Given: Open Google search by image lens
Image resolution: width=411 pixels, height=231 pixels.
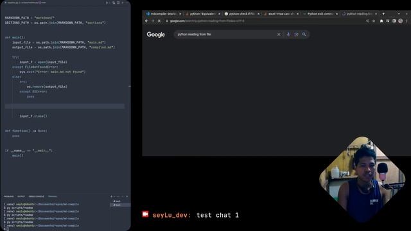Looking at the screenshot, I should pyautogui.click(x=296, y=34).
